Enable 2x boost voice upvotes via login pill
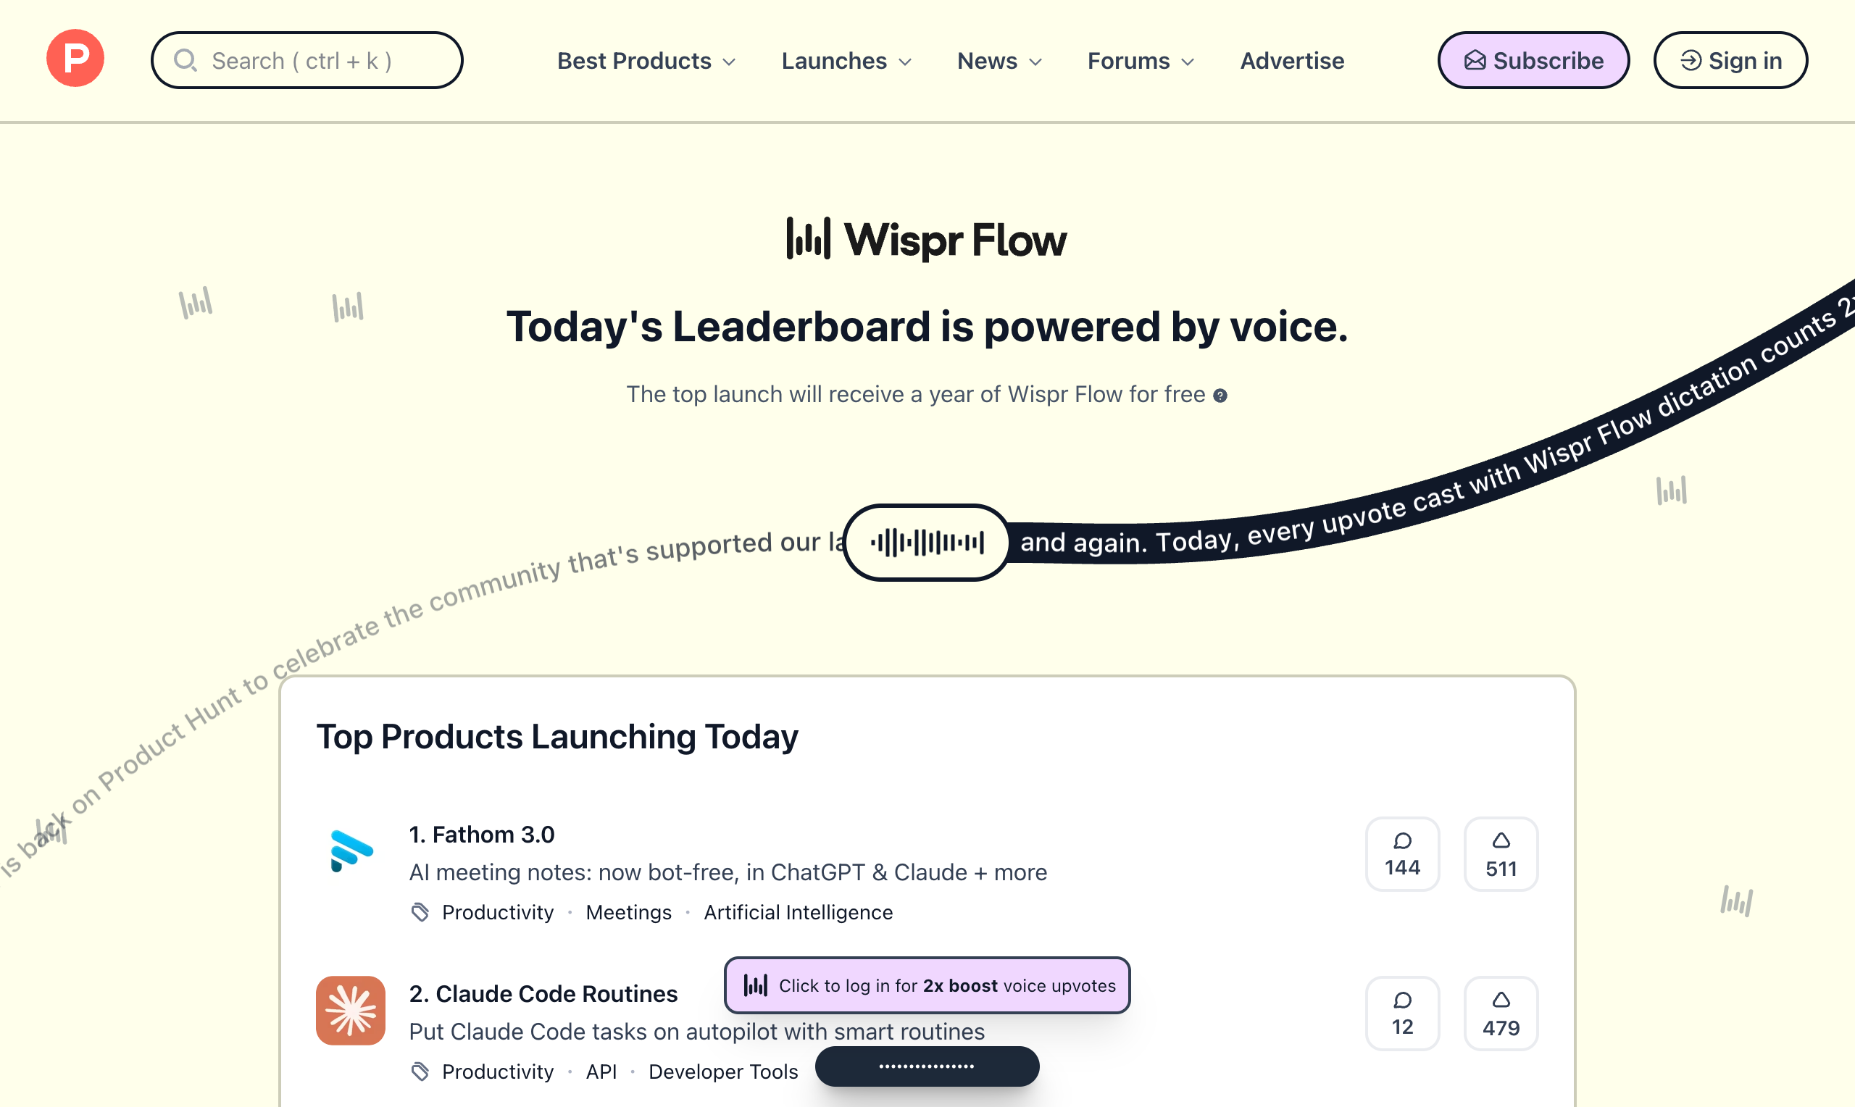1855x1107 pixels. click(x=926, y=985)
